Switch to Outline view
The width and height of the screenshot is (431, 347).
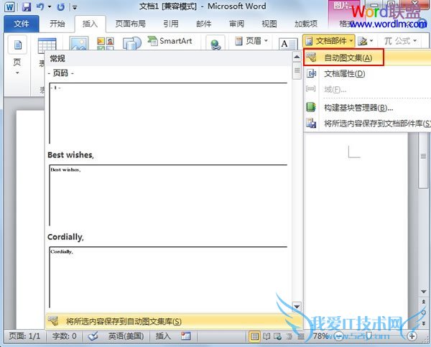pyautogui.click(x=289, y=336)
